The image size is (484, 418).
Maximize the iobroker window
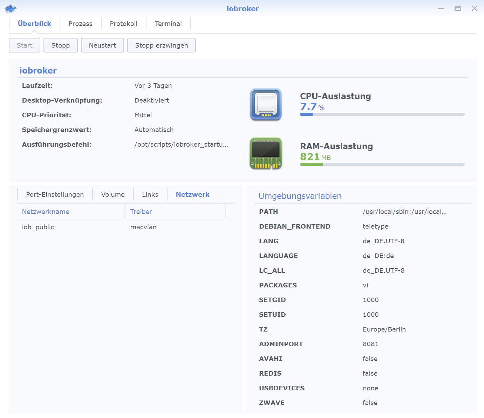(458, 8)
